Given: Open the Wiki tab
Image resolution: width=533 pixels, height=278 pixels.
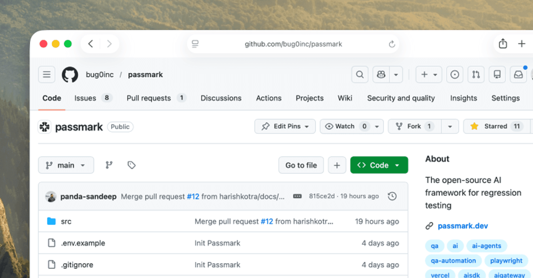Looking at the screenshot, I should point(345,98).
